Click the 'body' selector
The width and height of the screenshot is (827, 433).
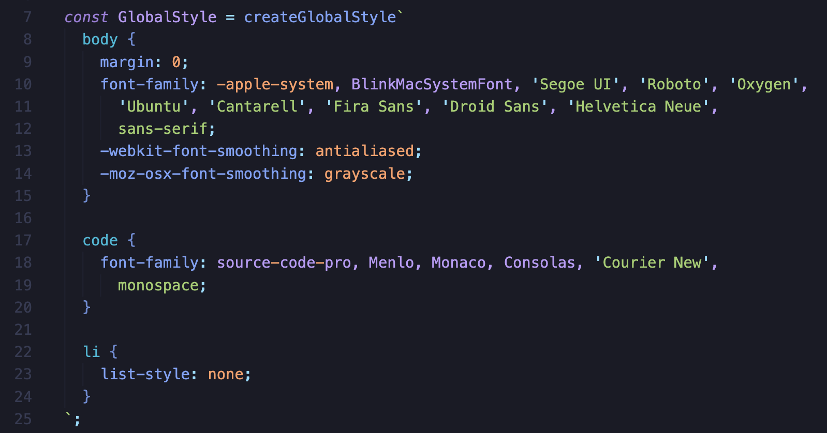[x=100, y=39]
